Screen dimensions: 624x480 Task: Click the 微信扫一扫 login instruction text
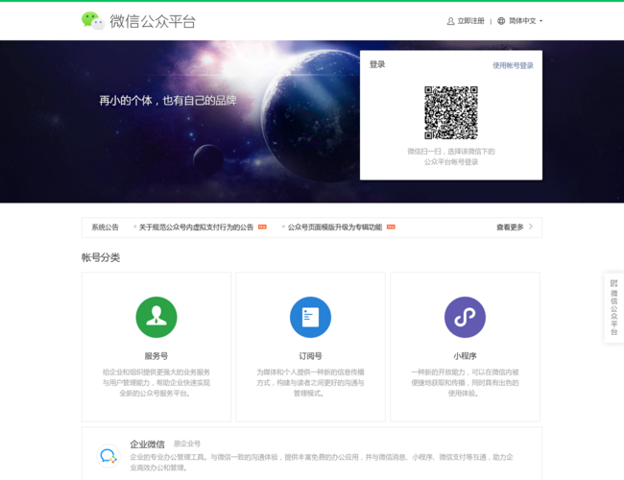coord(451,156)
